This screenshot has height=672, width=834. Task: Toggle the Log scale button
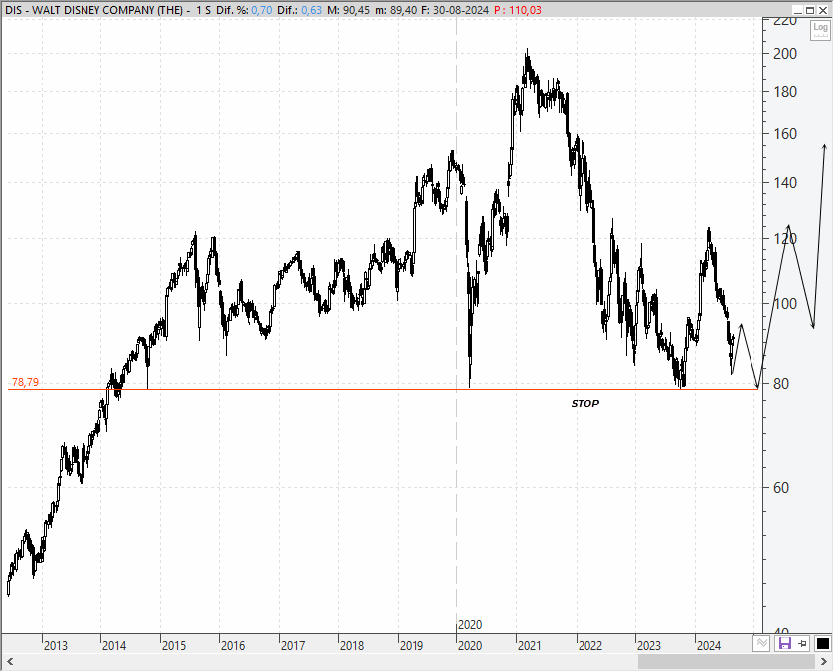(820, 30)
